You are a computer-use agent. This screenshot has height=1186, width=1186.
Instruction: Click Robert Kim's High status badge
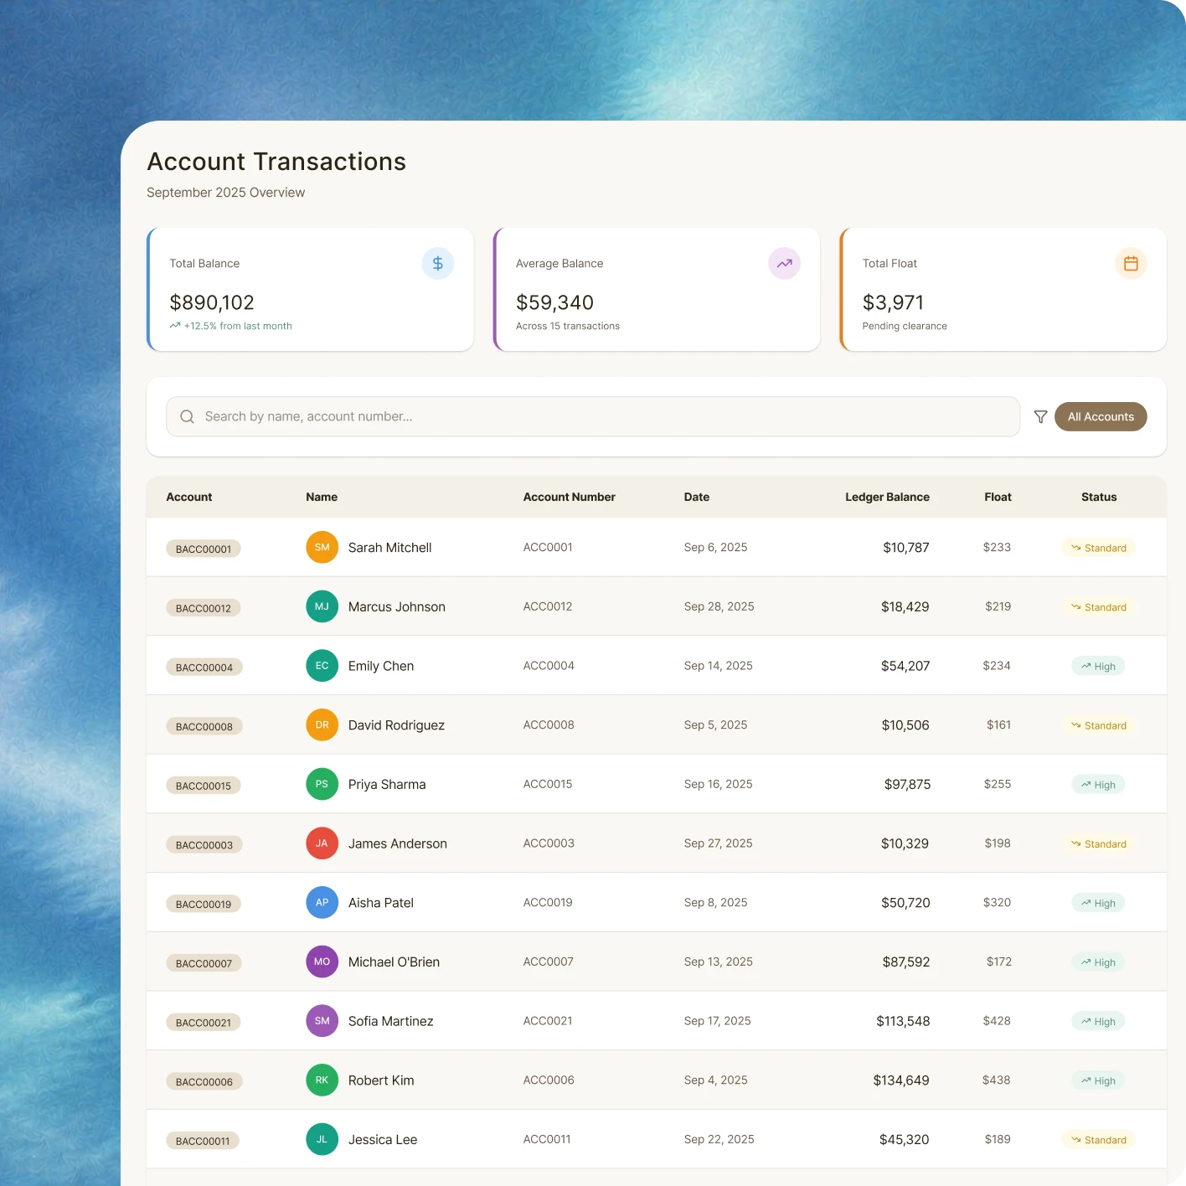tap(1098, 1080)
